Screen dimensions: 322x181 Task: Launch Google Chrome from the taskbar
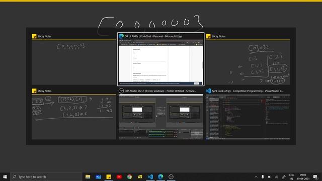tap(129, 176)
